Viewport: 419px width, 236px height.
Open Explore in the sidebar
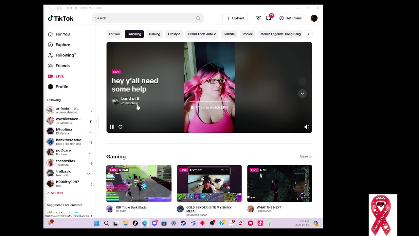click(59, 45)
